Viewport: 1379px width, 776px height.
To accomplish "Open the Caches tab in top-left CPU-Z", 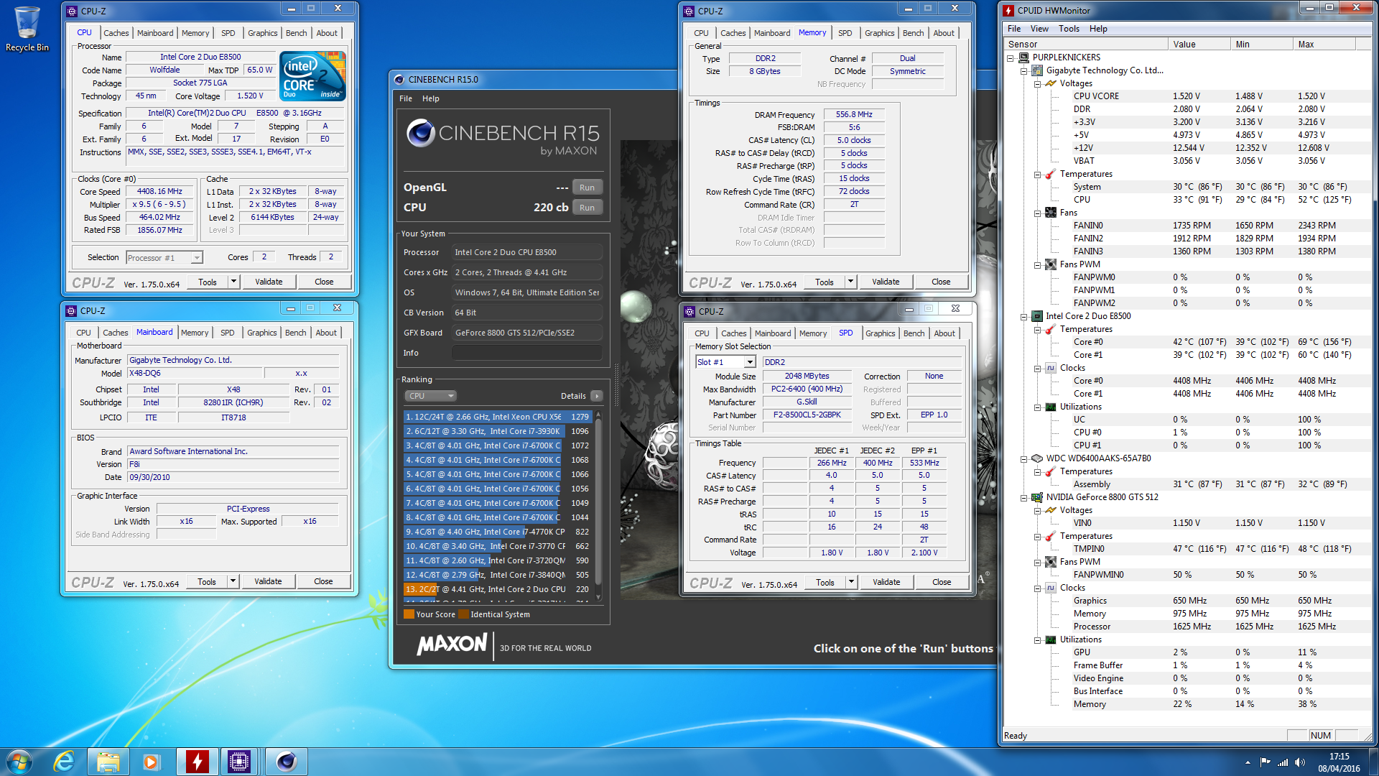I will pyautogui.click(x=116, y=33).
